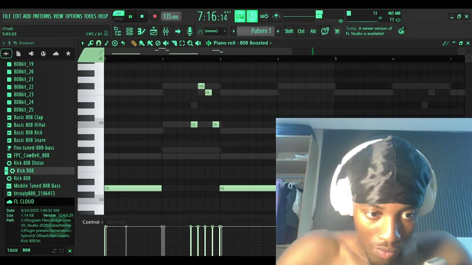This screenshot has height=265, width=472.
Task: Click the microphone recording icon
Action: pos(190,31)
